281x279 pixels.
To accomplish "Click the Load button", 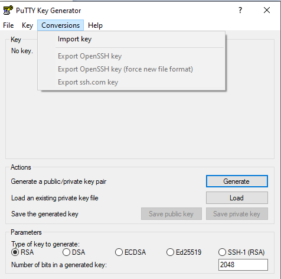I will tap(237, 198).
